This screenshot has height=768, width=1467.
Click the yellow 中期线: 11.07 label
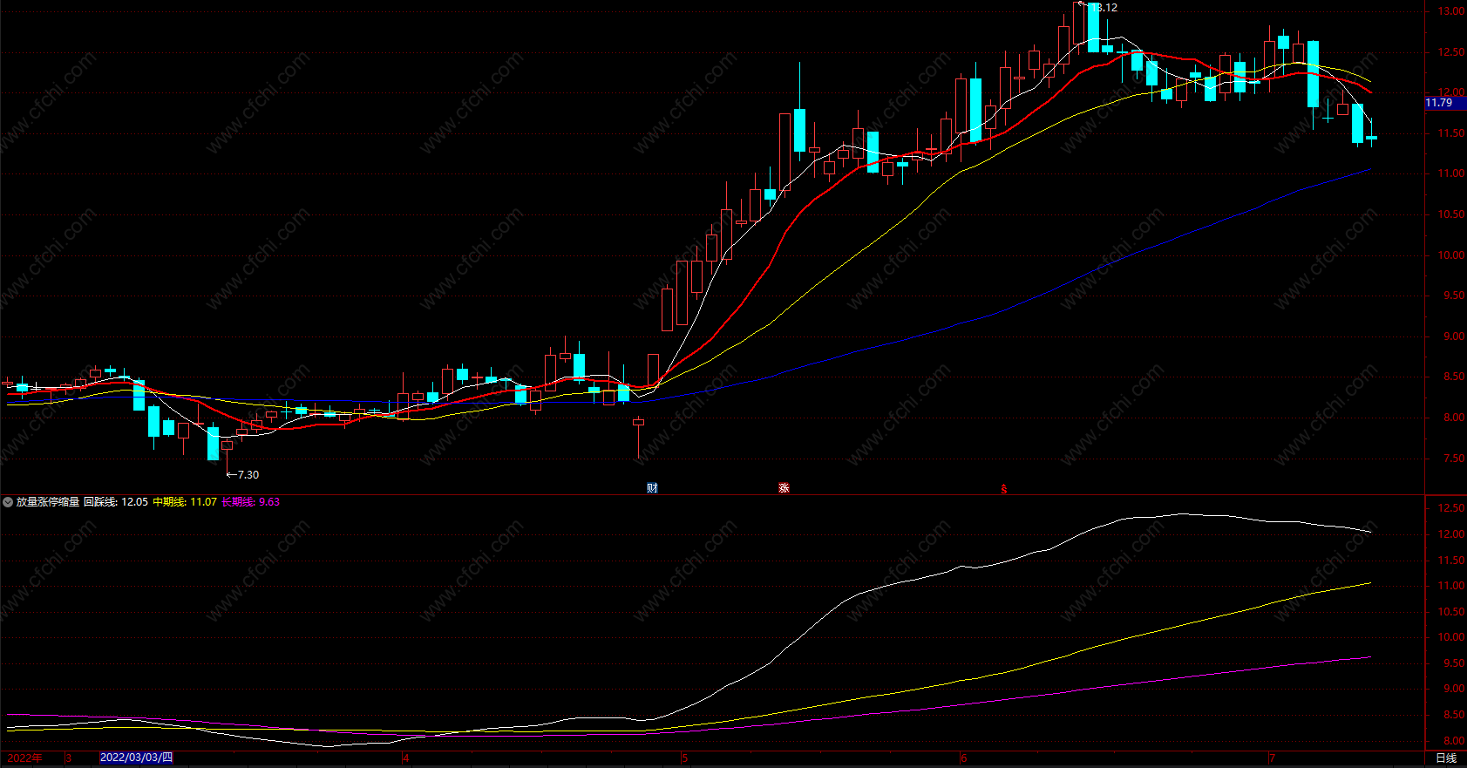pyautogui.click(x=185, y=502)
